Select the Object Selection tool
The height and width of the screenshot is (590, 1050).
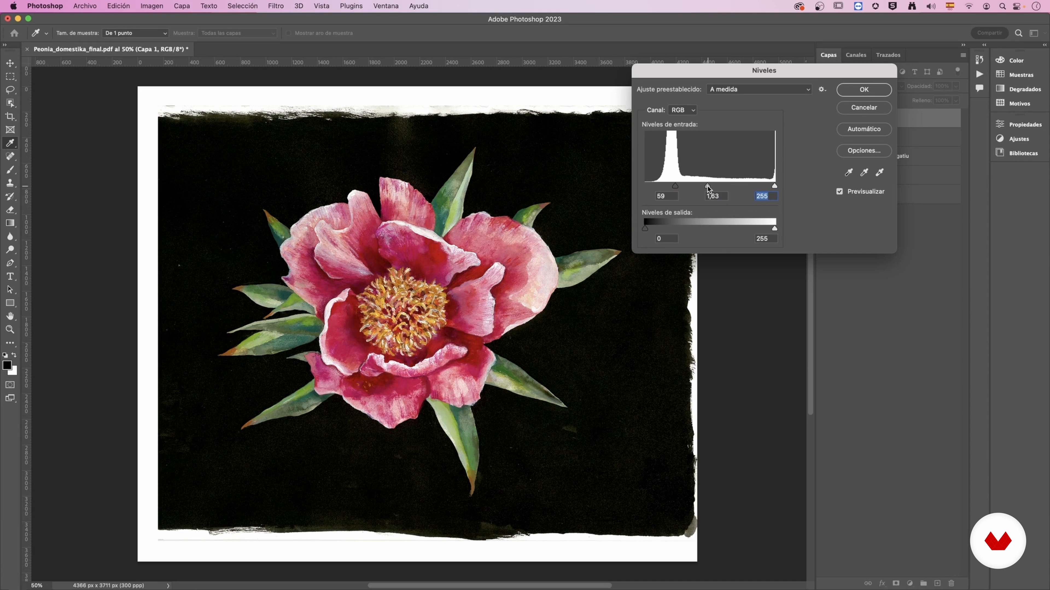(x=10, y=103)
